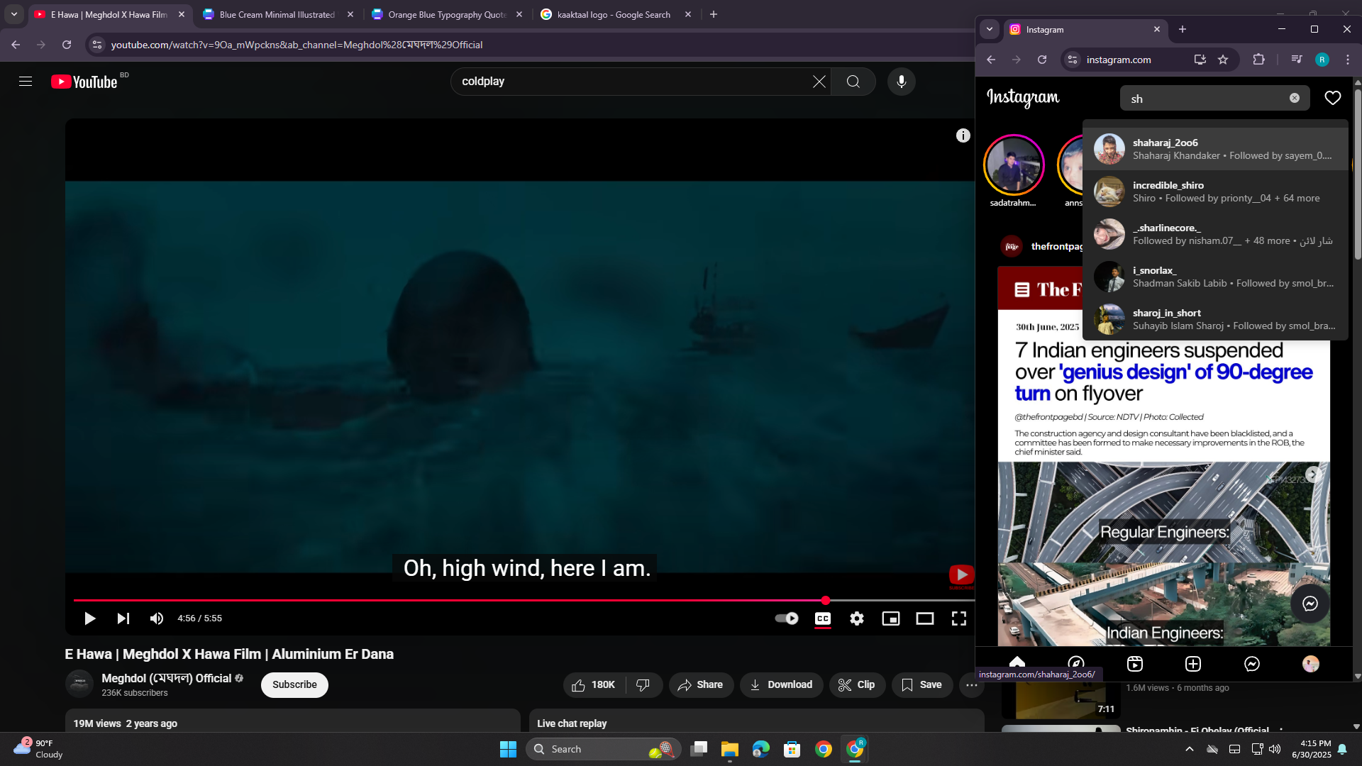The width and height of the screenshot is (1362, 766).
Task: Run YouTube search with magnifier button
Action: pos(853,82)
